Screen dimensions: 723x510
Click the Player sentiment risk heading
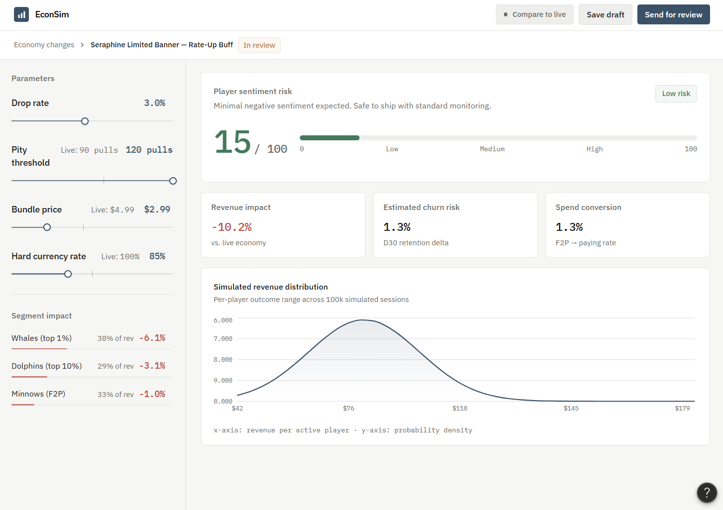252,92
